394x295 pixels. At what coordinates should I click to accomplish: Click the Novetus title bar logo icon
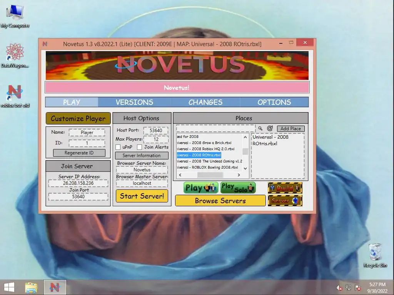click(x=45, y=44)
